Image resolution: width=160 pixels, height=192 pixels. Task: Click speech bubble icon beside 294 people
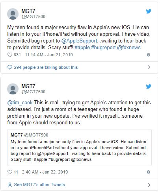click(10, 67)
